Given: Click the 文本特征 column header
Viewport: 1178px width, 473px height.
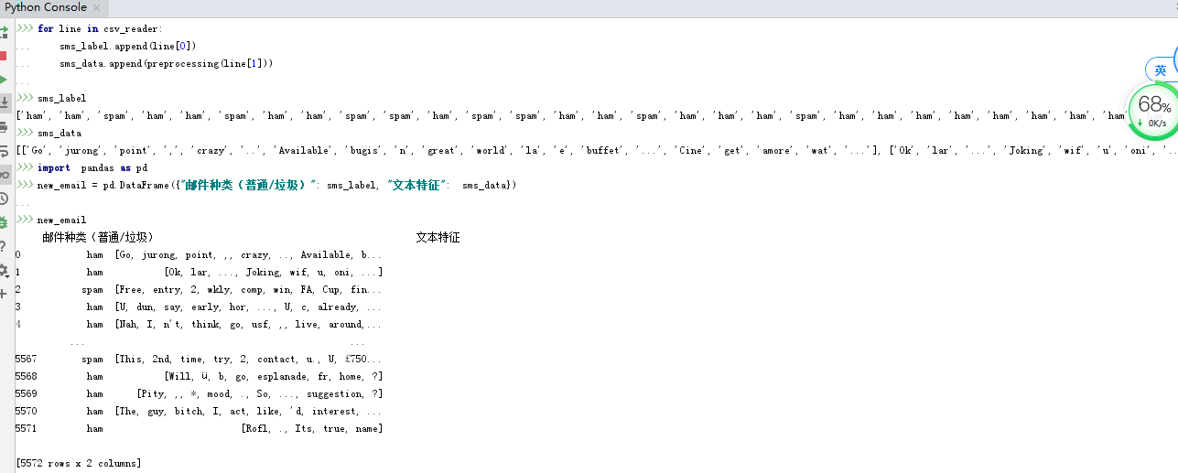Looking at the screenshot, I should (438, 237).
